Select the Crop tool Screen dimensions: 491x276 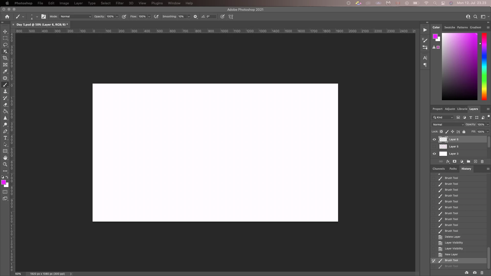(x=5, y=58)
